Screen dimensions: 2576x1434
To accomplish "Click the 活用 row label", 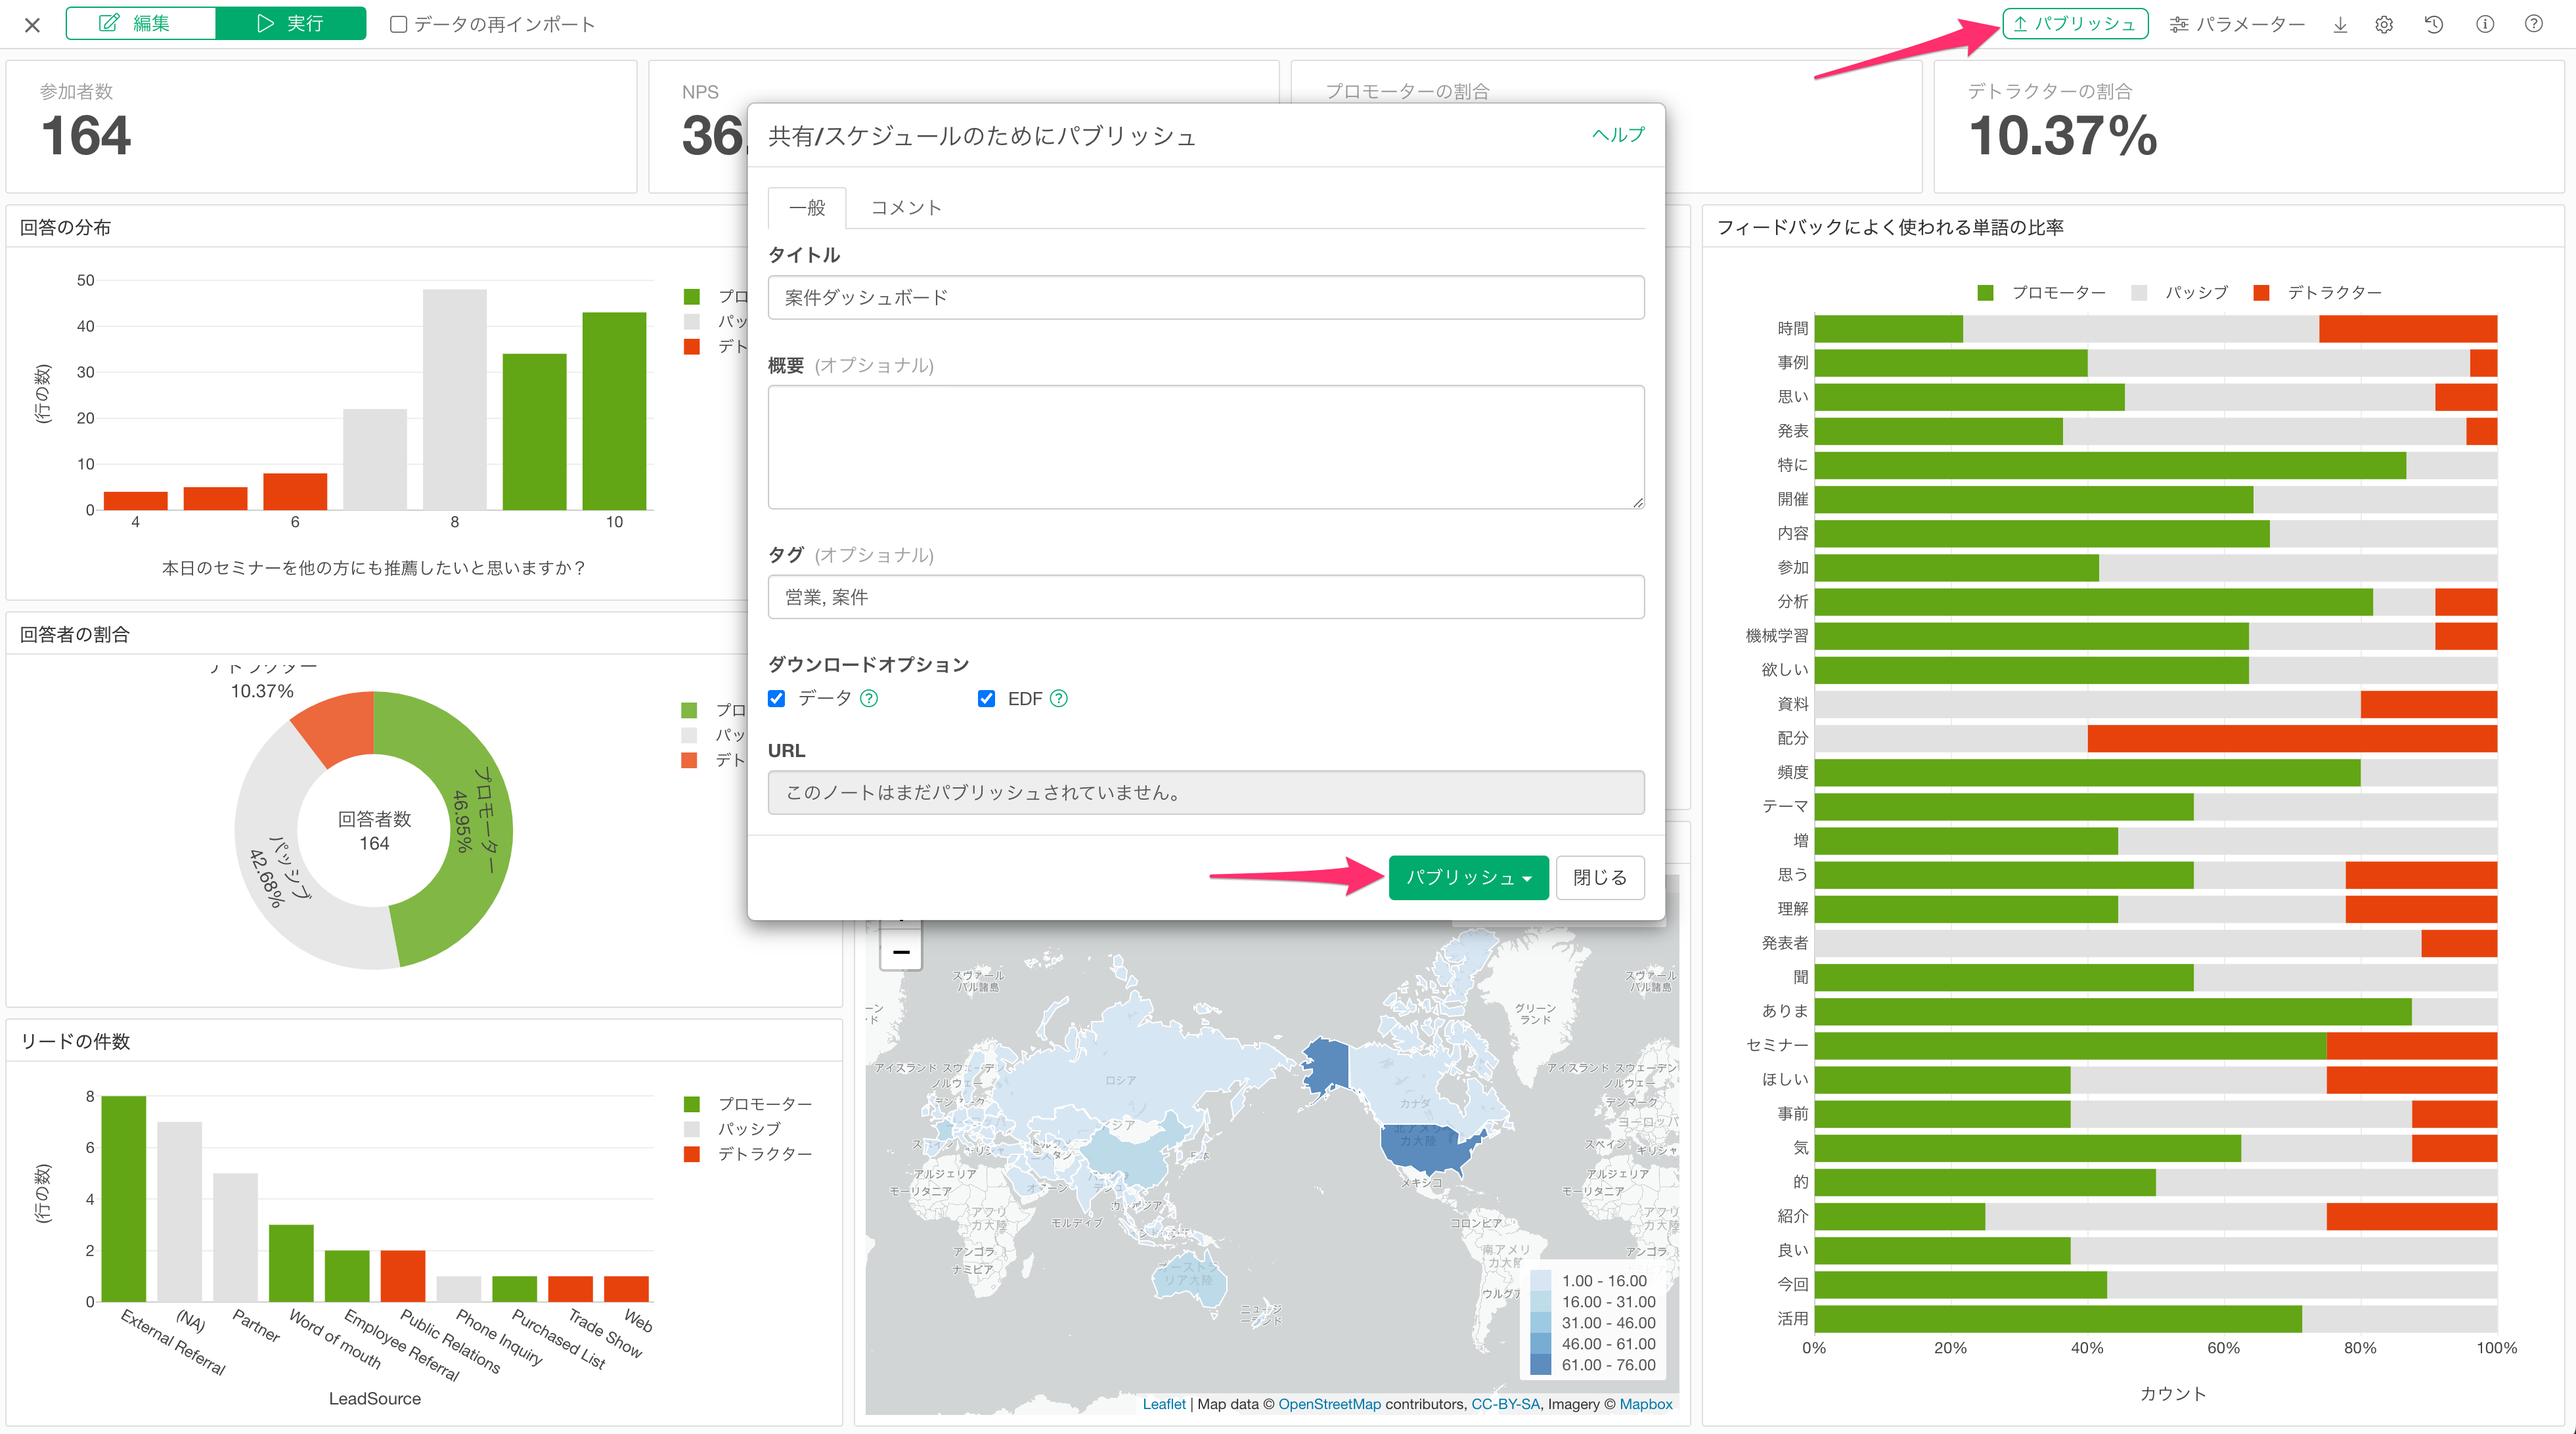I will (x=1792, y=1319).
